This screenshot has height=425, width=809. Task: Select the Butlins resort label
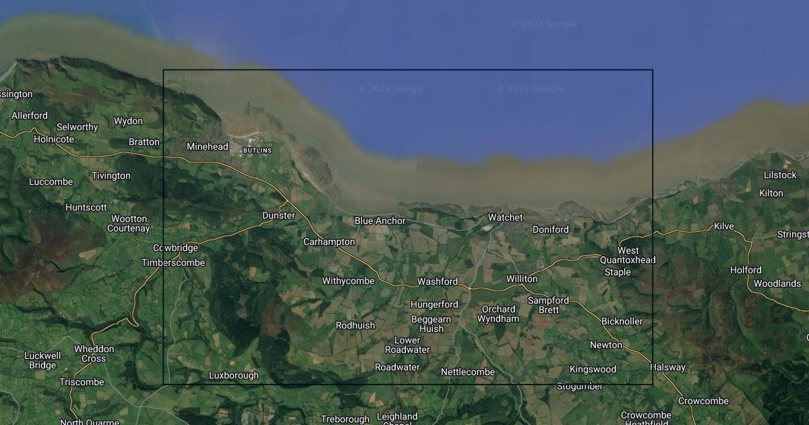(x=257, y=150)
